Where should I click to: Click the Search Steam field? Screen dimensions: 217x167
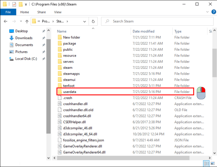click(x=157, y=21)
